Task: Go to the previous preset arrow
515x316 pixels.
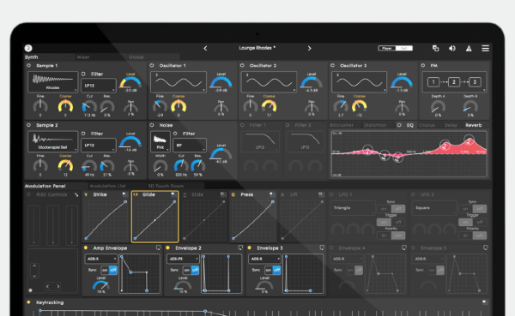Action: pyautogui.click(x=205, y=48)
